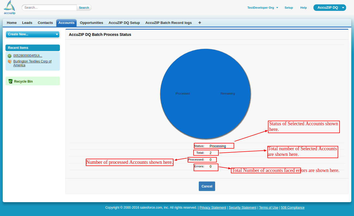Click the account icon beside Burlington Textiles
Viewport: 354px width, 216px height.
[10, 62]
